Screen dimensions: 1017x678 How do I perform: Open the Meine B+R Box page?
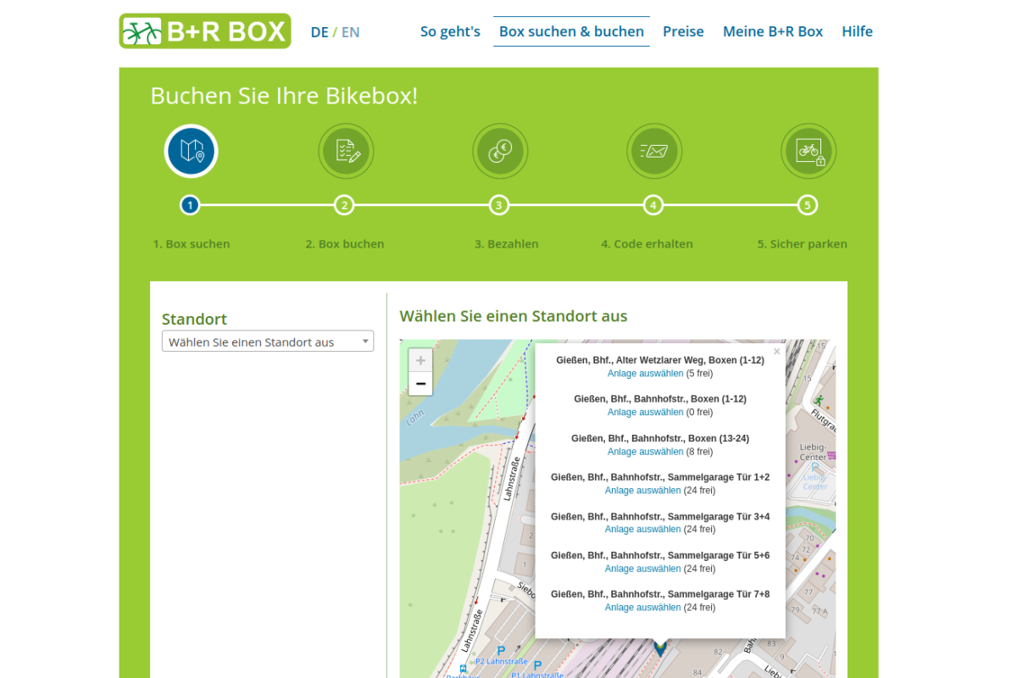pos(772,31)
